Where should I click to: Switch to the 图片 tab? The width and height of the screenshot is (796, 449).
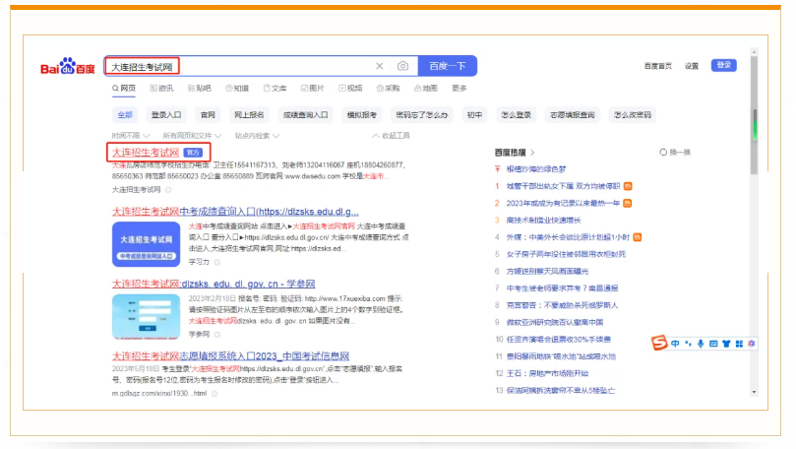(x=311, y=88)
